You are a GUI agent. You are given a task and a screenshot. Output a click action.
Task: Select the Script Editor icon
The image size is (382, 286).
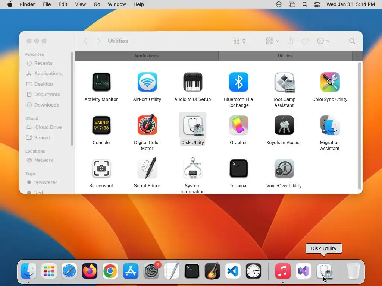[147, 168]
